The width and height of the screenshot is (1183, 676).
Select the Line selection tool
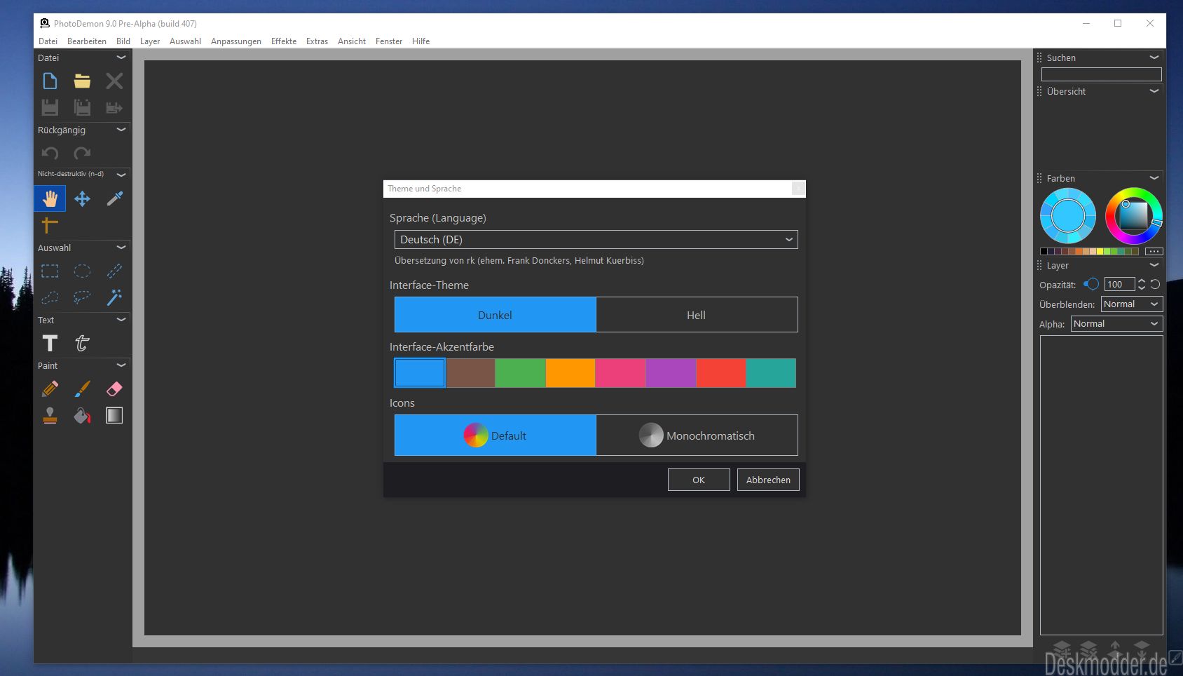tap(114, 271)
